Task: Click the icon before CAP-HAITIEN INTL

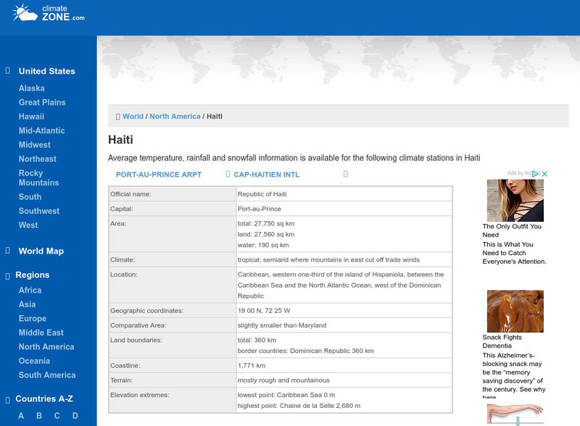Action: coord(228,175)
